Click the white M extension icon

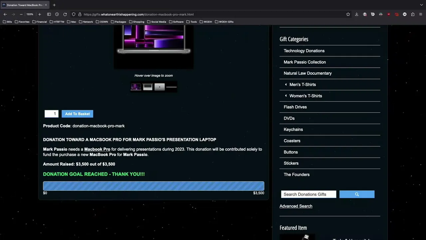(405, 14)
